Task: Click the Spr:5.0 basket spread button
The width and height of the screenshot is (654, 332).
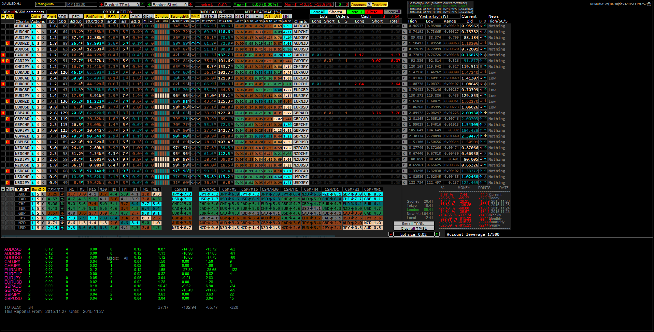Action: point(38,189)
